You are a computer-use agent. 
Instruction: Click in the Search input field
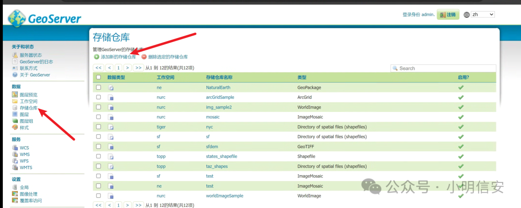(443, 68)
